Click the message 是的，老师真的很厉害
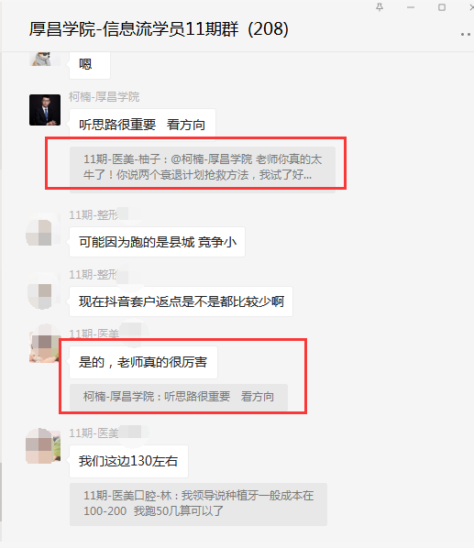The width and height of the screenshot is (474, 548). click(143, 362)
